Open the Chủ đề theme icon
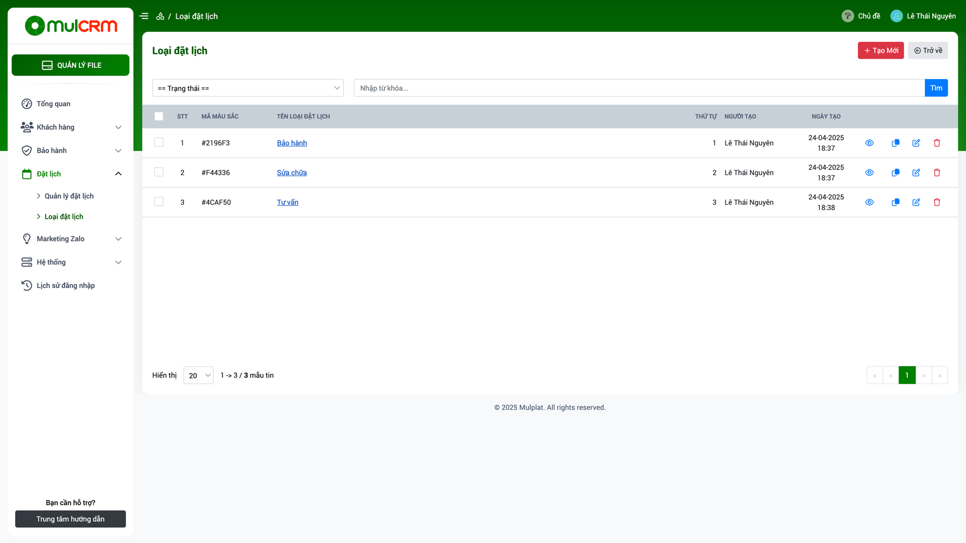The image size is (966, 543). [x=848, y=16]
